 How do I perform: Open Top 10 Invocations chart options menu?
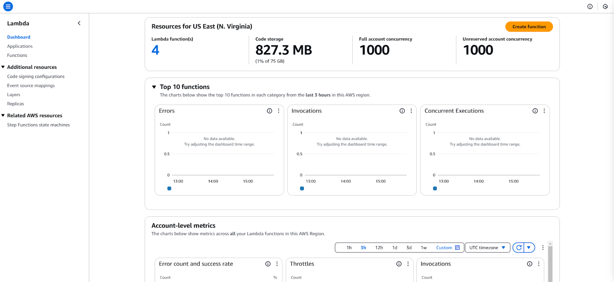click(411, 111)
